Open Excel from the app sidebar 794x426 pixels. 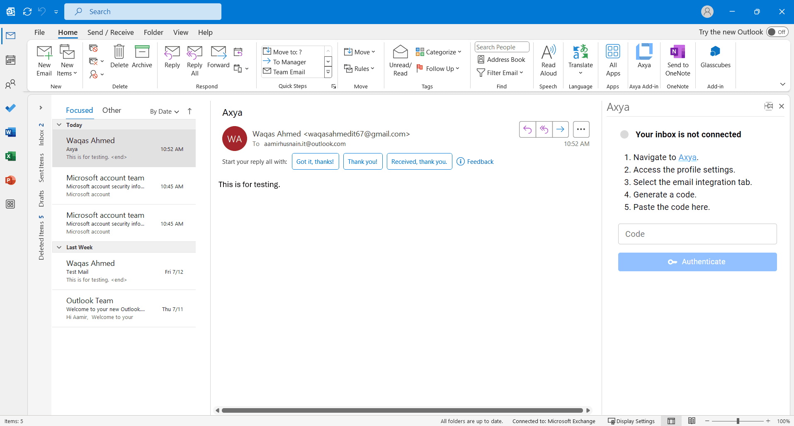click(x=10, y=156)
